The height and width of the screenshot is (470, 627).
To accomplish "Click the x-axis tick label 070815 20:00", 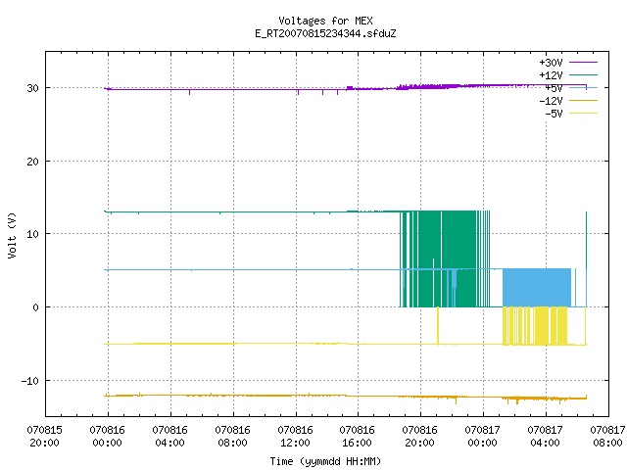I will tap(44, 437).
